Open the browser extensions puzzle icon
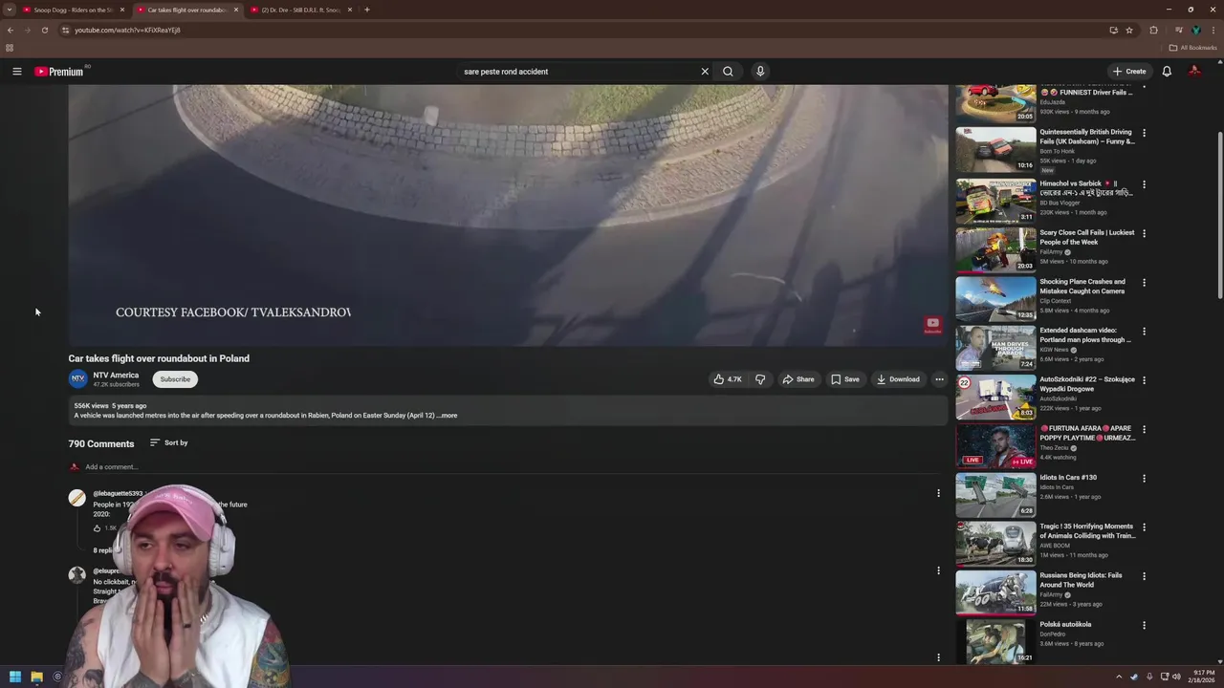 tap(1153, 30)
